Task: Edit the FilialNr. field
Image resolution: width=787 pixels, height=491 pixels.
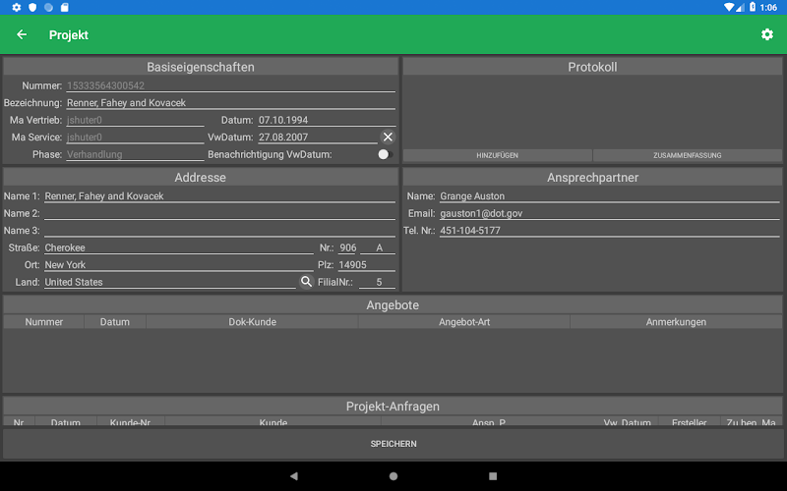Action: pos(377,282)
